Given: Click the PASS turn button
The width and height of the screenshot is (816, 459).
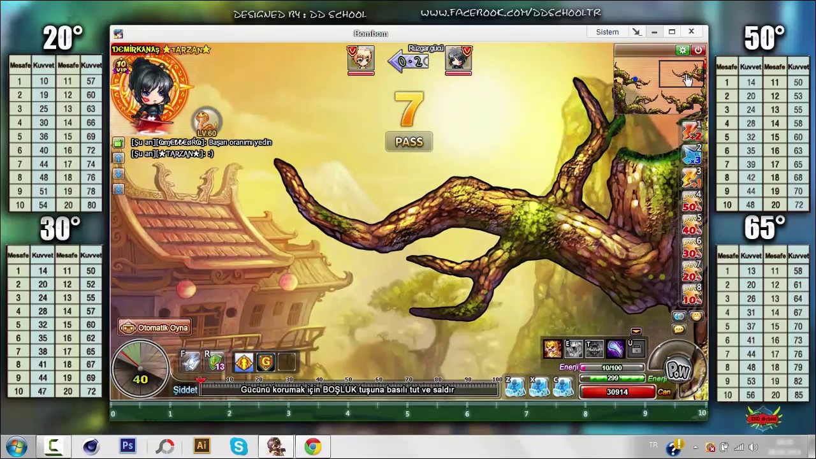Looking at the screenshot, I should [x=409, y=142].
